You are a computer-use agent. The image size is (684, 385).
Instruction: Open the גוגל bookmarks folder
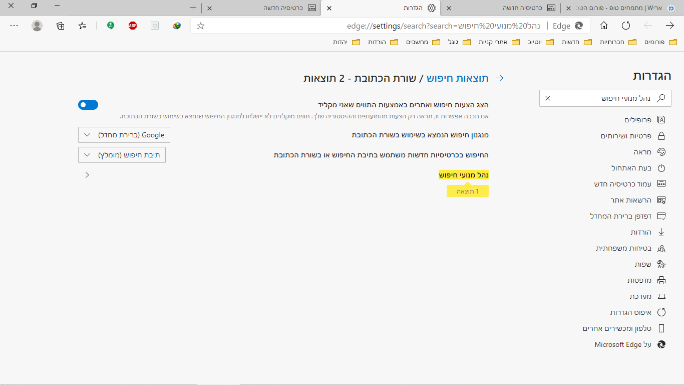pyautogui.click(x=460, y=42)
